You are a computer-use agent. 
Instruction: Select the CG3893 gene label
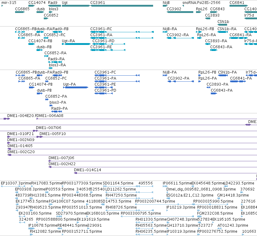(212, 15)
